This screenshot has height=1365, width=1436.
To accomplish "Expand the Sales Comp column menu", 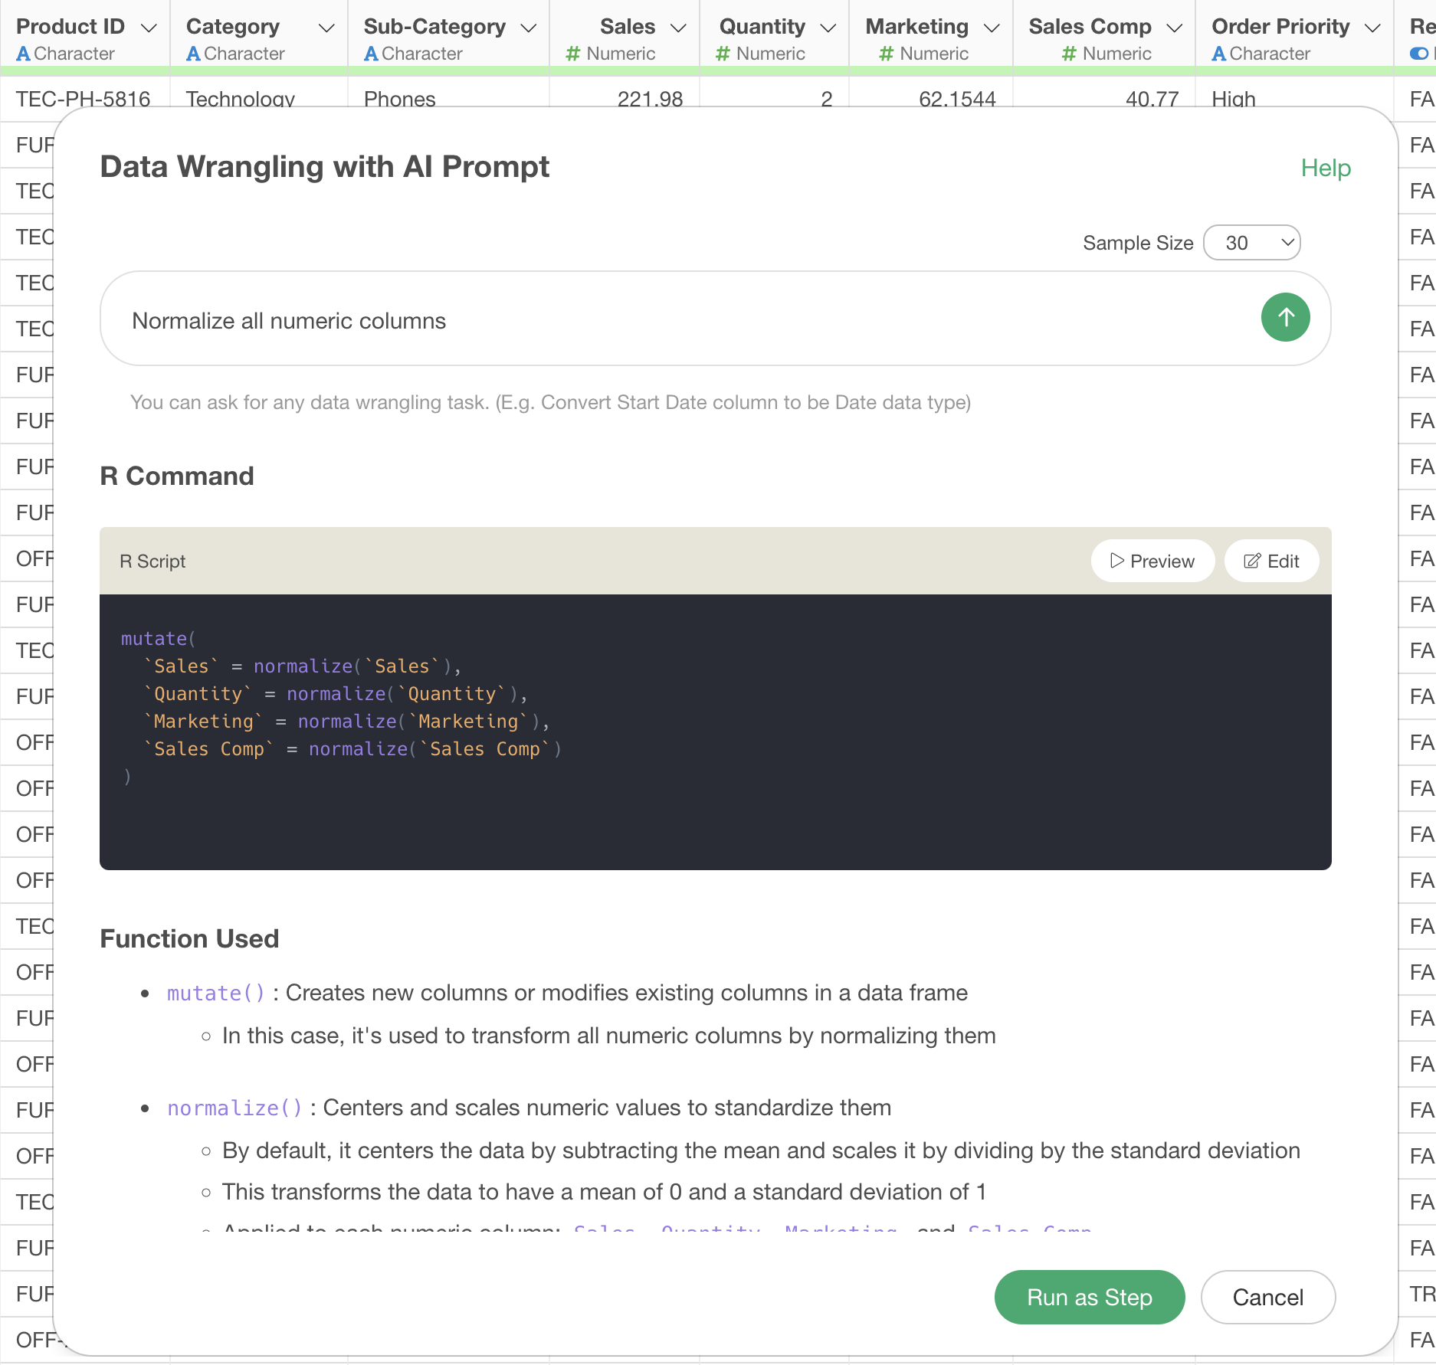I will pos(1174,28).
